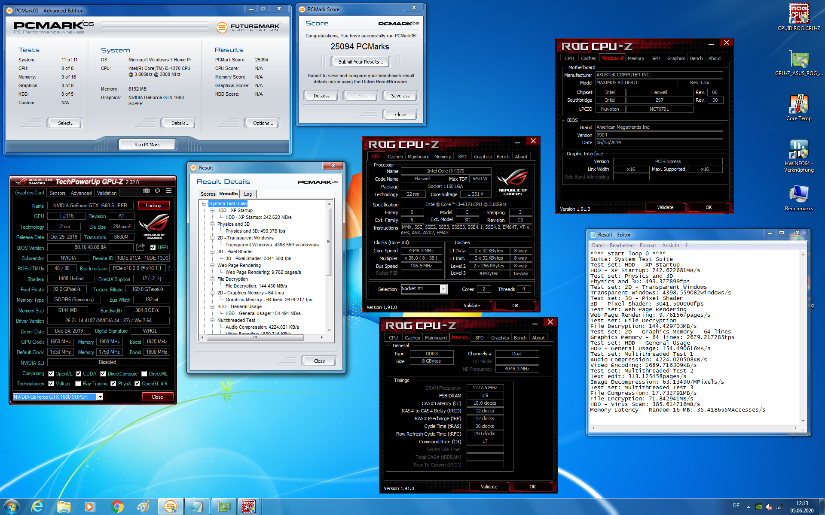This screenshot has width=825, height=515.
Task: Click the GPU-Z refresh icon
Action: (158, 191)
